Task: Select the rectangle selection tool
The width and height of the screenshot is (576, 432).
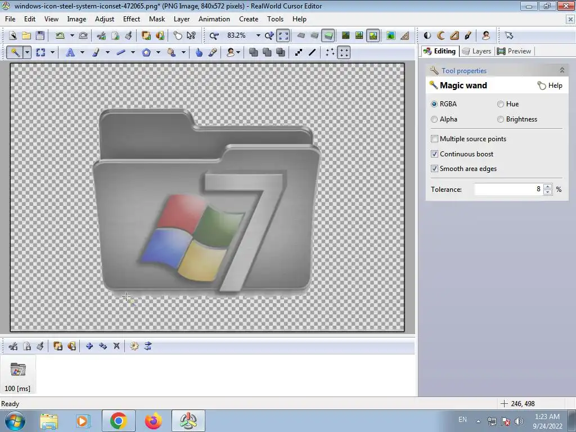Action: coord(40,52)
